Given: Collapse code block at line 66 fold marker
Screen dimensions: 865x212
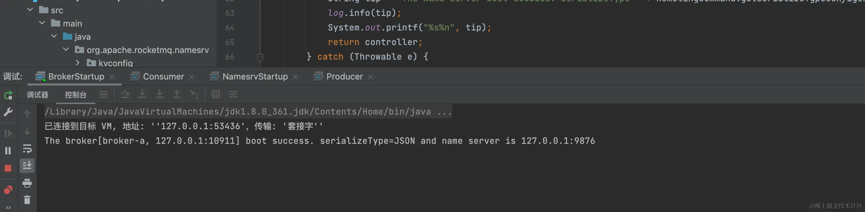Looking at the screenshot, I should click(260, 57).
